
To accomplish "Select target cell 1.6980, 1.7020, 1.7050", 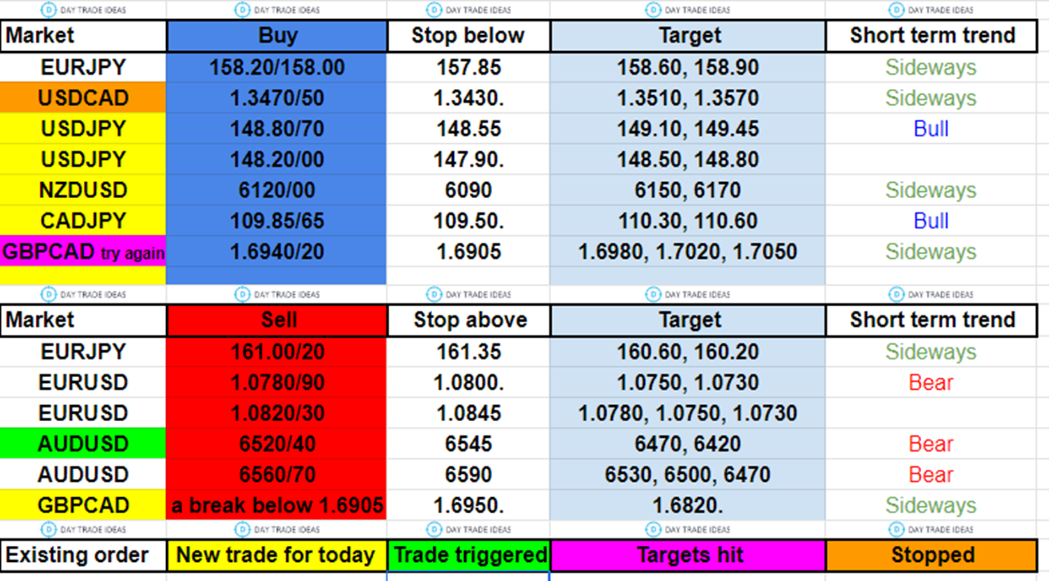I will pyautogui.click(x=688, y=252).
